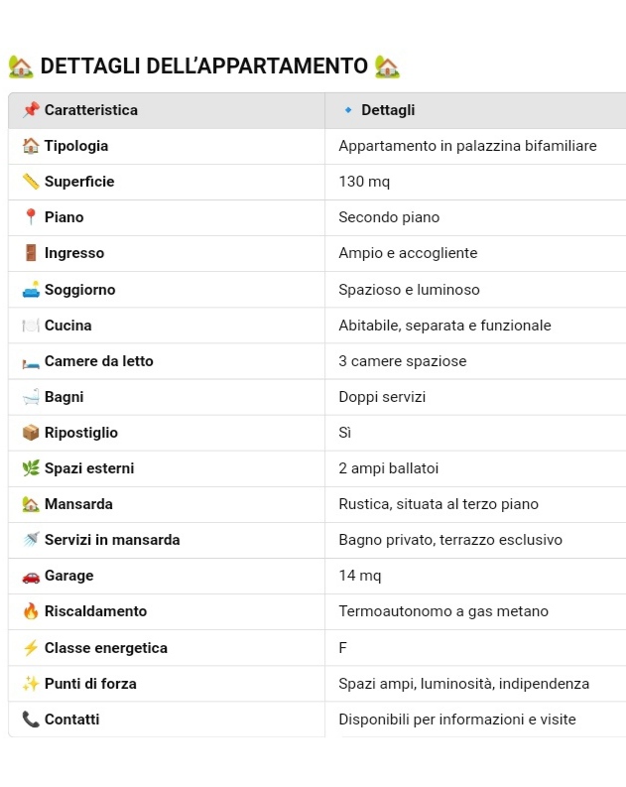The image size is (626, 787).
Task: Click the ruler icon next to Superficie
Action: tap(31, 182)
